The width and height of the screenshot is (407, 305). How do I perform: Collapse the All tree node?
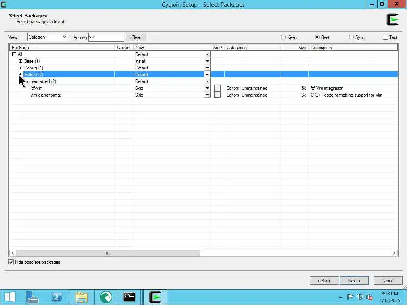click(14, 54)
